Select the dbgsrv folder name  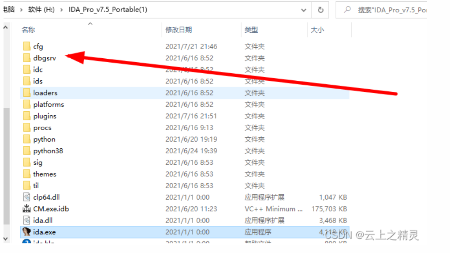pos(45,58)
